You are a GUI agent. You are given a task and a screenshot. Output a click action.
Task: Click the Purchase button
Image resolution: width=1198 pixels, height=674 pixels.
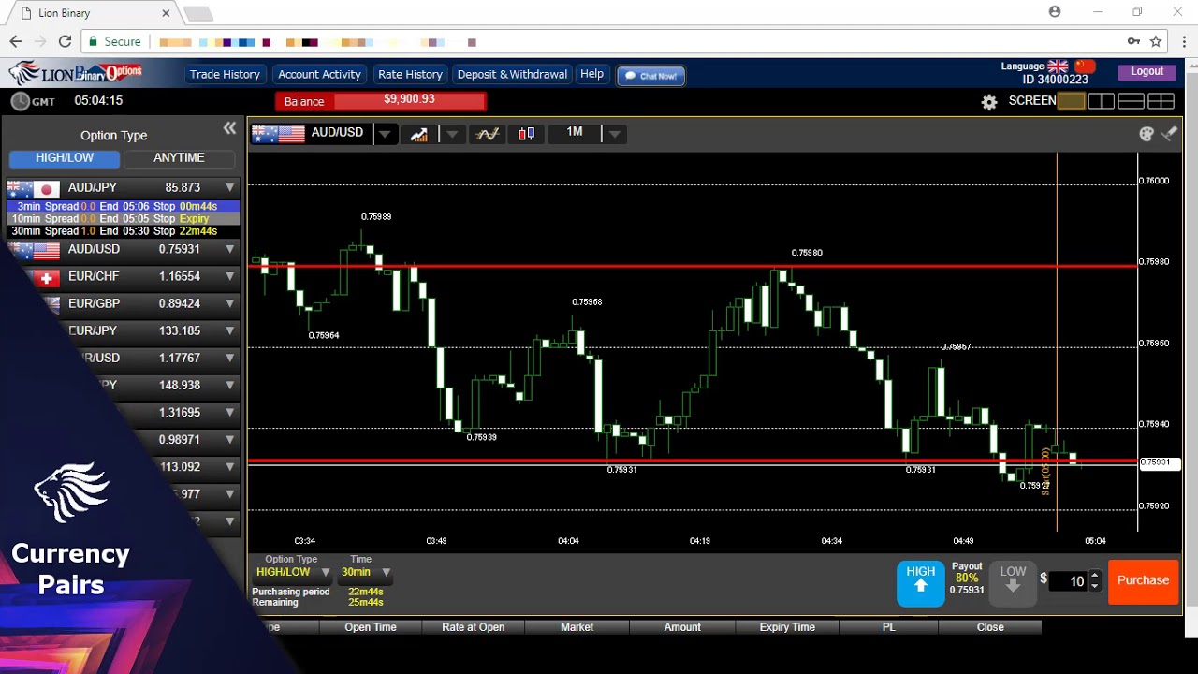point(1143,580)
